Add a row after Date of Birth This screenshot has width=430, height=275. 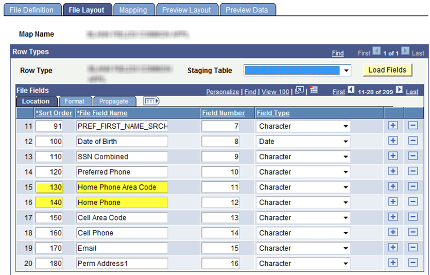tap(393, 141)
